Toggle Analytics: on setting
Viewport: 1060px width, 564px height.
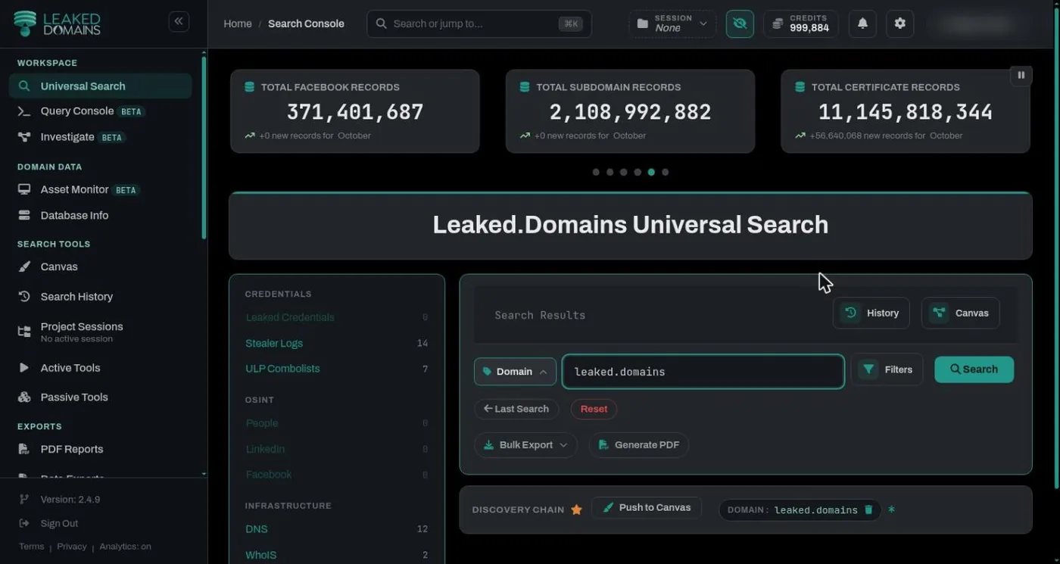click(125, 547)
